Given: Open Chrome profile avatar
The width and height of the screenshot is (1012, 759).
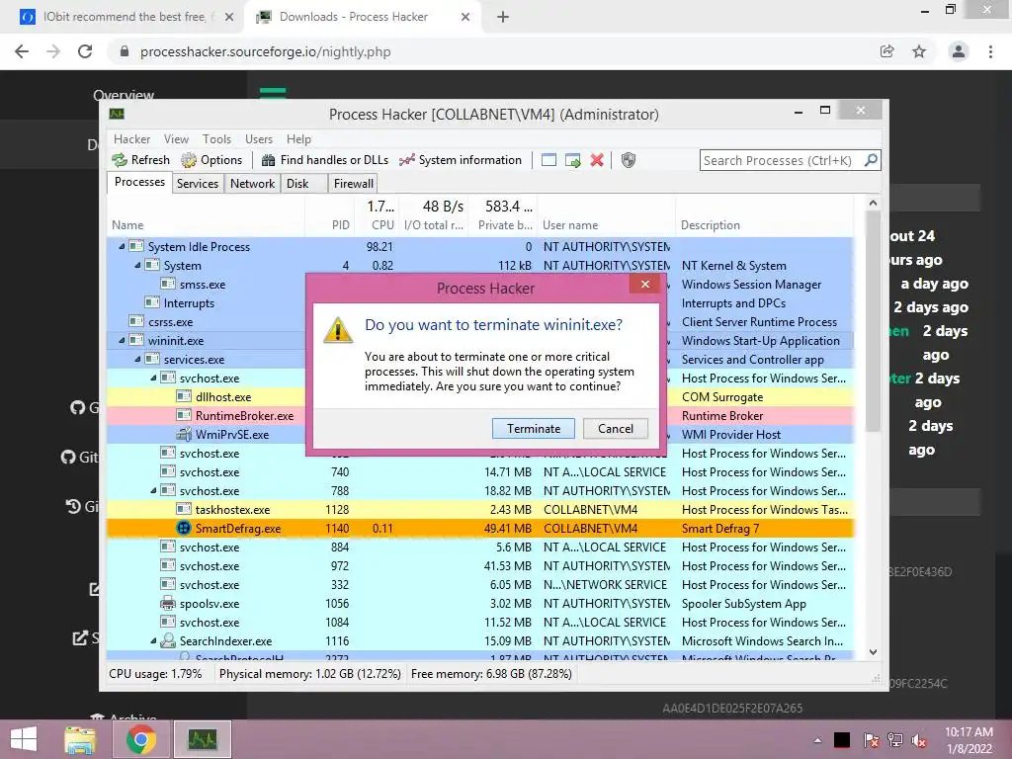Looking at the screenshot, I should pos(959,51).
